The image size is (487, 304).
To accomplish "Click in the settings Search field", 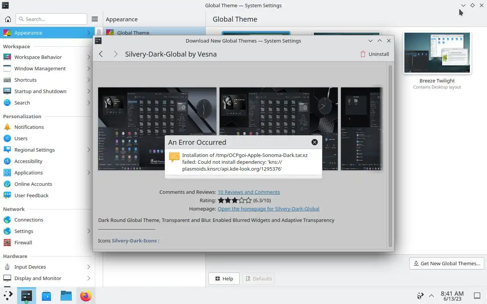I will (51, 19).
